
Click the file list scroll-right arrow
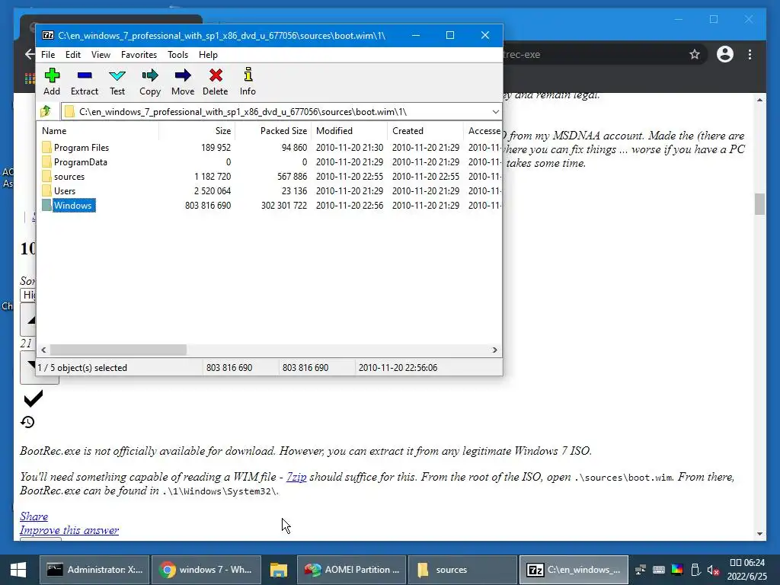(494, 350)
